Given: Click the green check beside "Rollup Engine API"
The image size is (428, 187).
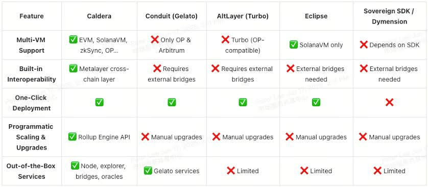Looking at the screenshot, I should pyautogui.click(x=73, y=136).
